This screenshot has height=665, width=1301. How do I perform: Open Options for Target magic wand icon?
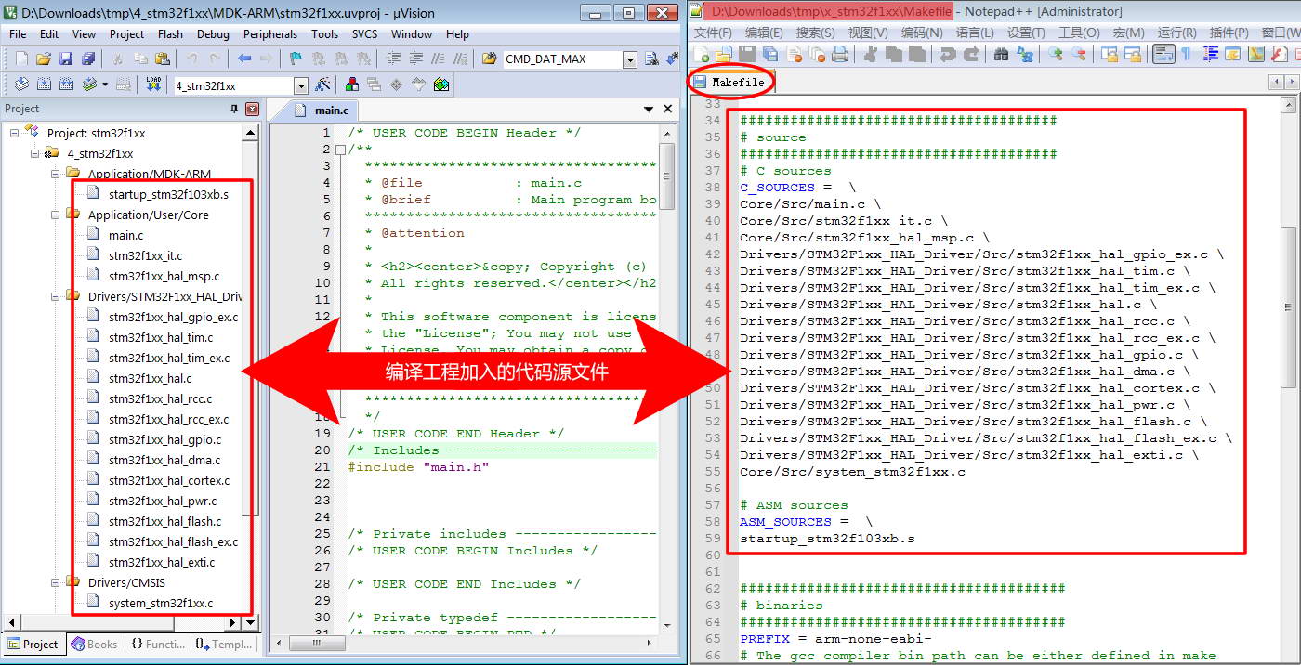322,85
